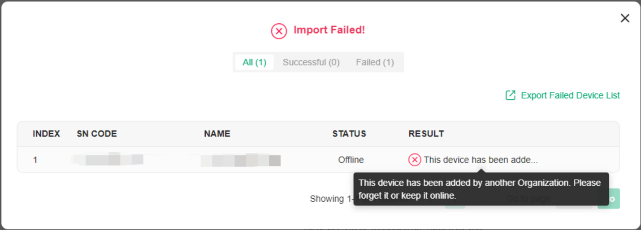This screenshot has width=641, height=230.
Task: Select the row index number 1
Action: coord(35,160)
